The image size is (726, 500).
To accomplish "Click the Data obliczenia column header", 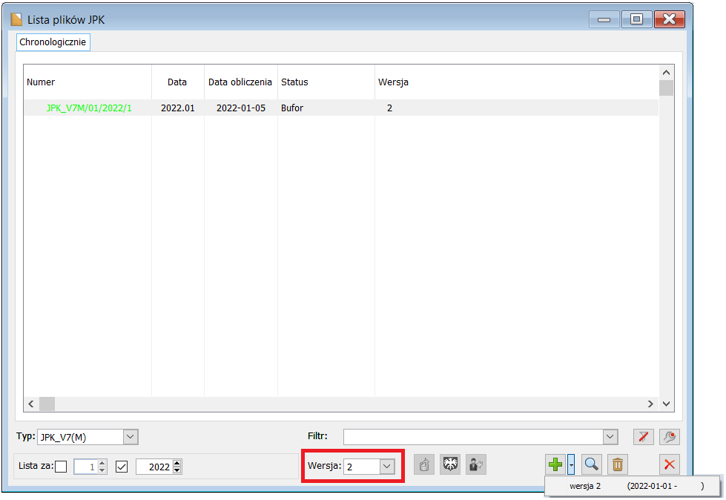I will [241, 82].
